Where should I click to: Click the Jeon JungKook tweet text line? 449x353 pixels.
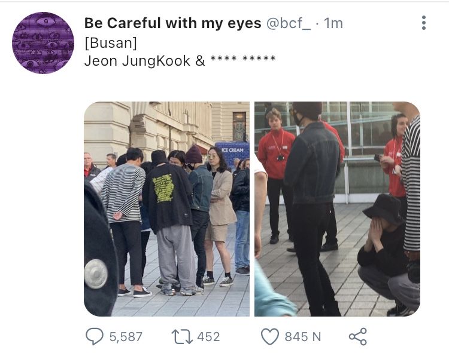[x=180, y=60]
